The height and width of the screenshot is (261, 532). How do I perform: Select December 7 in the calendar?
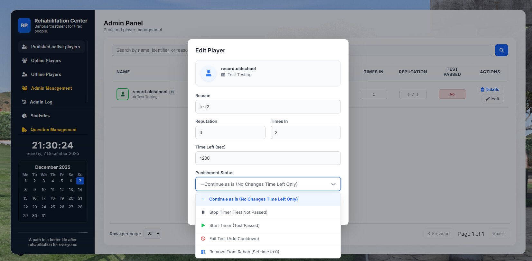[80, 181]
